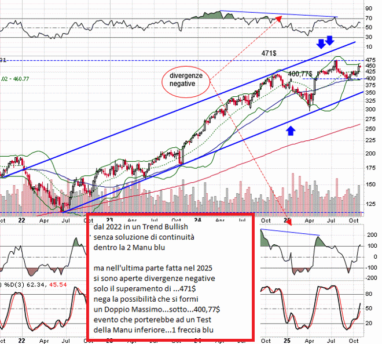
Task: Click the right blue down arrow
Action: click(x=330, y=40)
